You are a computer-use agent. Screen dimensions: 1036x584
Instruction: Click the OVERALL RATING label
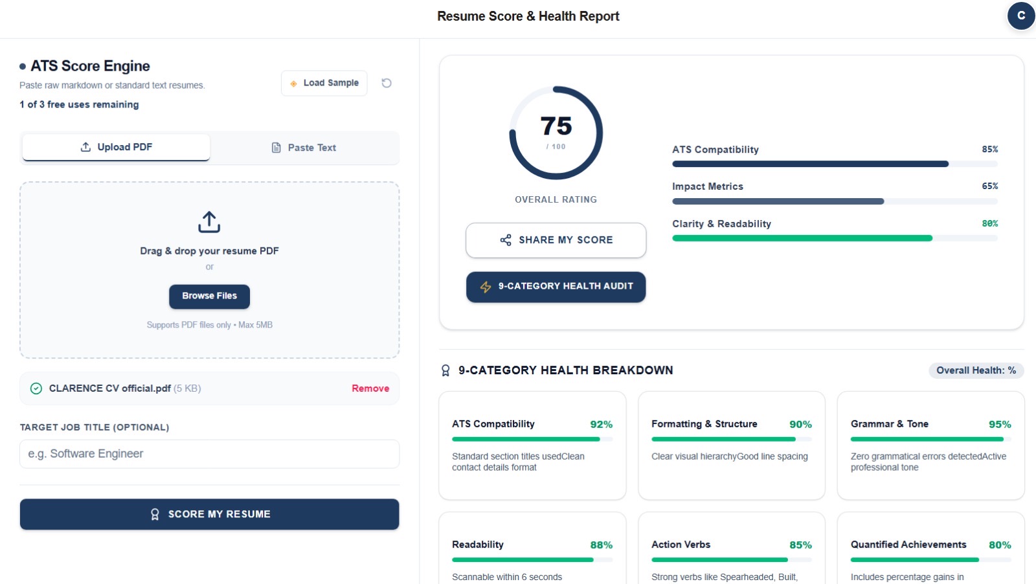tap(556, 199)
